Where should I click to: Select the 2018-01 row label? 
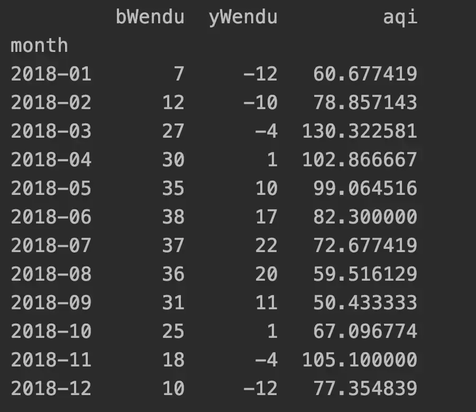click(51, 74)
